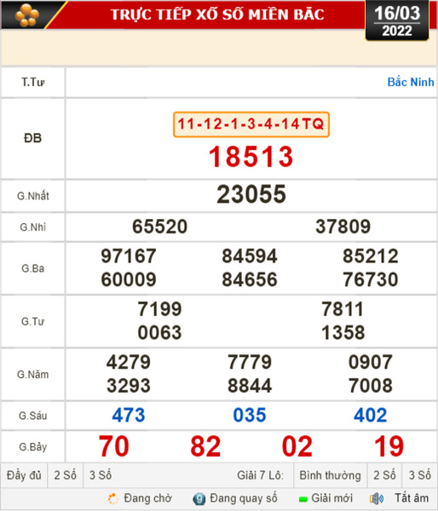Image resolution: width=438 pixels, height=511 pixels.
Task: Select the left '2 Số' tab
Action: 66,475
